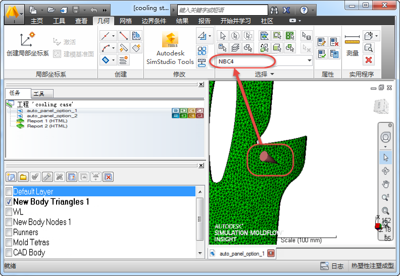Select the auto_panel_option_1 document tab
This screenshot has width=400, height=276.
[242, 254]
